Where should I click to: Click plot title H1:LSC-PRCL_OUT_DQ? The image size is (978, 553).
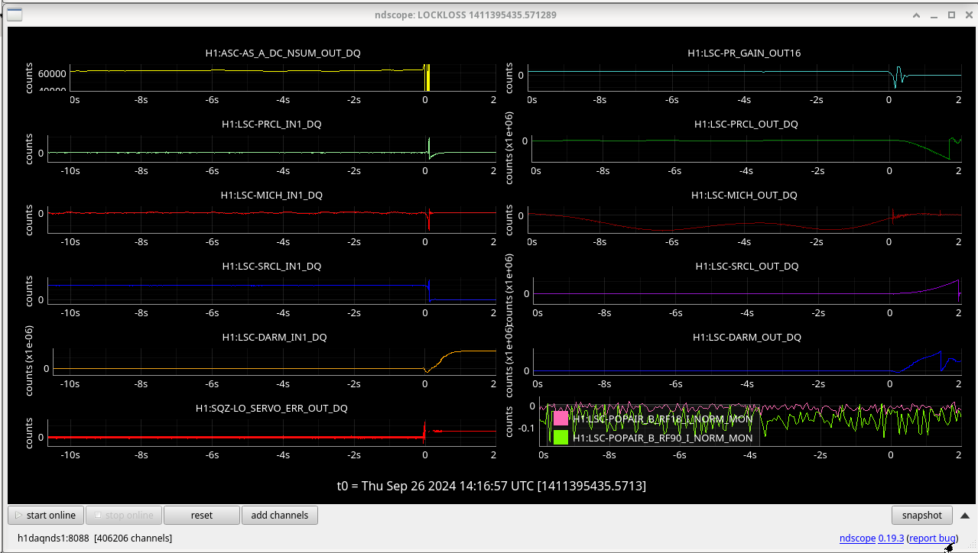746,124
